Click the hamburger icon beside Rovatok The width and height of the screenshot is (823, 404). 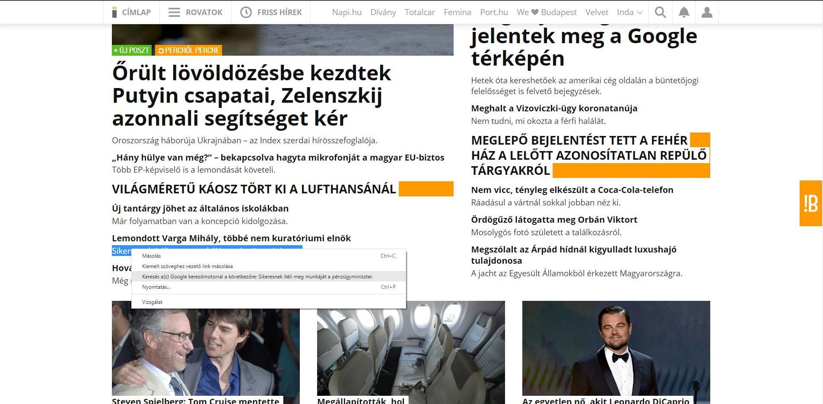174,13
